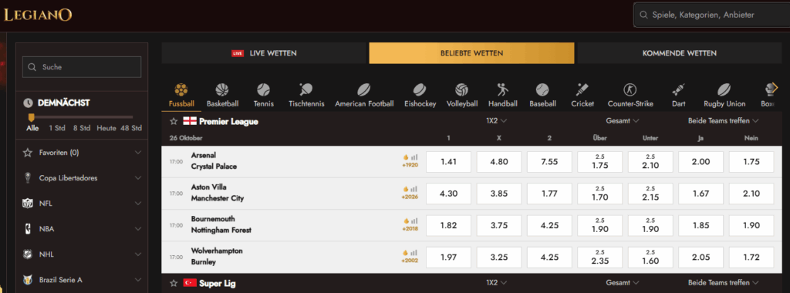Open the Bournemouth vs Nottingham Forest match
The width and height of the screenshot is (790, 293).
click(221, 224)
